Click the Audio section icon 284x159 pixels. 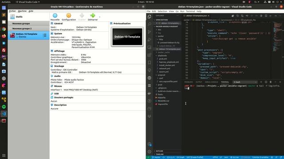tap(52, 76)
